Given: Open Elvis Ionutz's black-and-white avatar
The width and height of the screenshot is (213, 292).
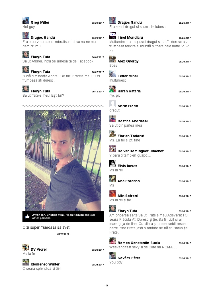Looking at the screenshot, I should (113, 164).
